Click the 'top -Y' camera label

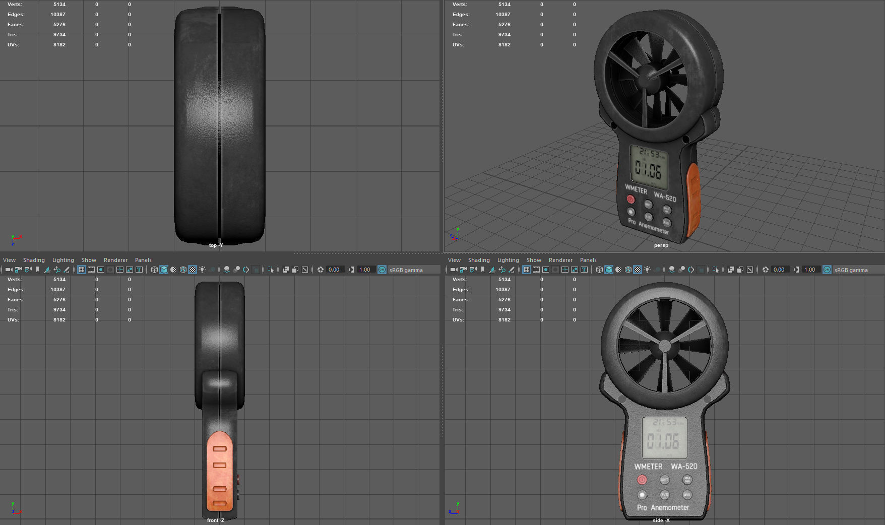[216, 245]
